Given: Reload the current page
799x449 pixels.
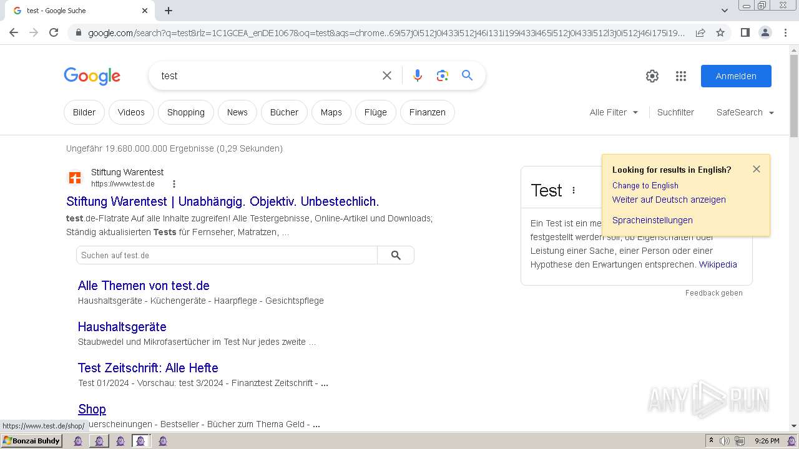Looking at the screenshot, I should pyautogui.click(x=54, y=32).
